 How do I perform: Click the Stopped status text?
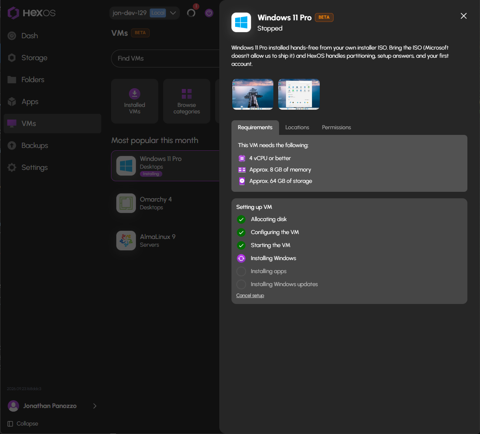click(x=270, y=28)
